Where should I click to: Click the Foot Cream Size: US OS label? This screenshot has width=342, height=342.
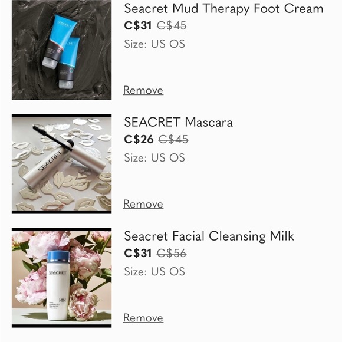click(x=154, y=44)
